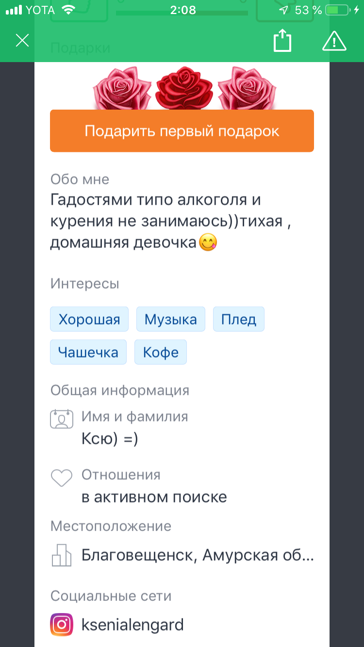Tap the Instagram icon under social networks
The height and width of the screenshot is (647, 364).
62,624
